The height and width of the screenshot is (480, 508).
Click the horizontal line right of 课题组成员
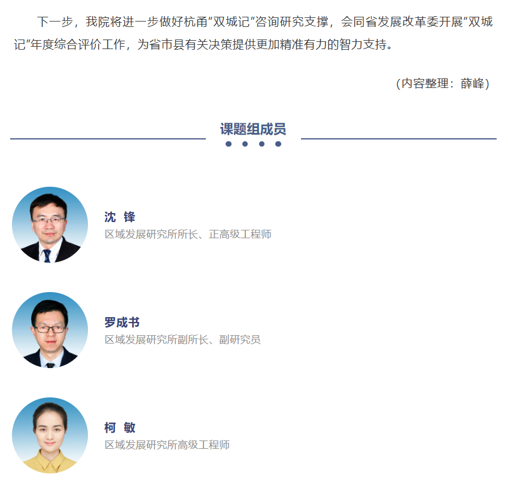399,139
